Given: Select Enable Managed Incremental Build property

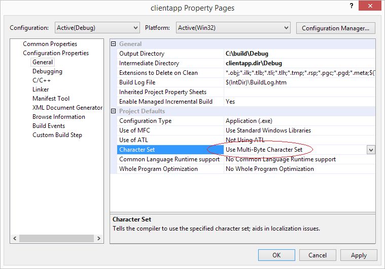Looking at the screenshot, I should 170,102.
